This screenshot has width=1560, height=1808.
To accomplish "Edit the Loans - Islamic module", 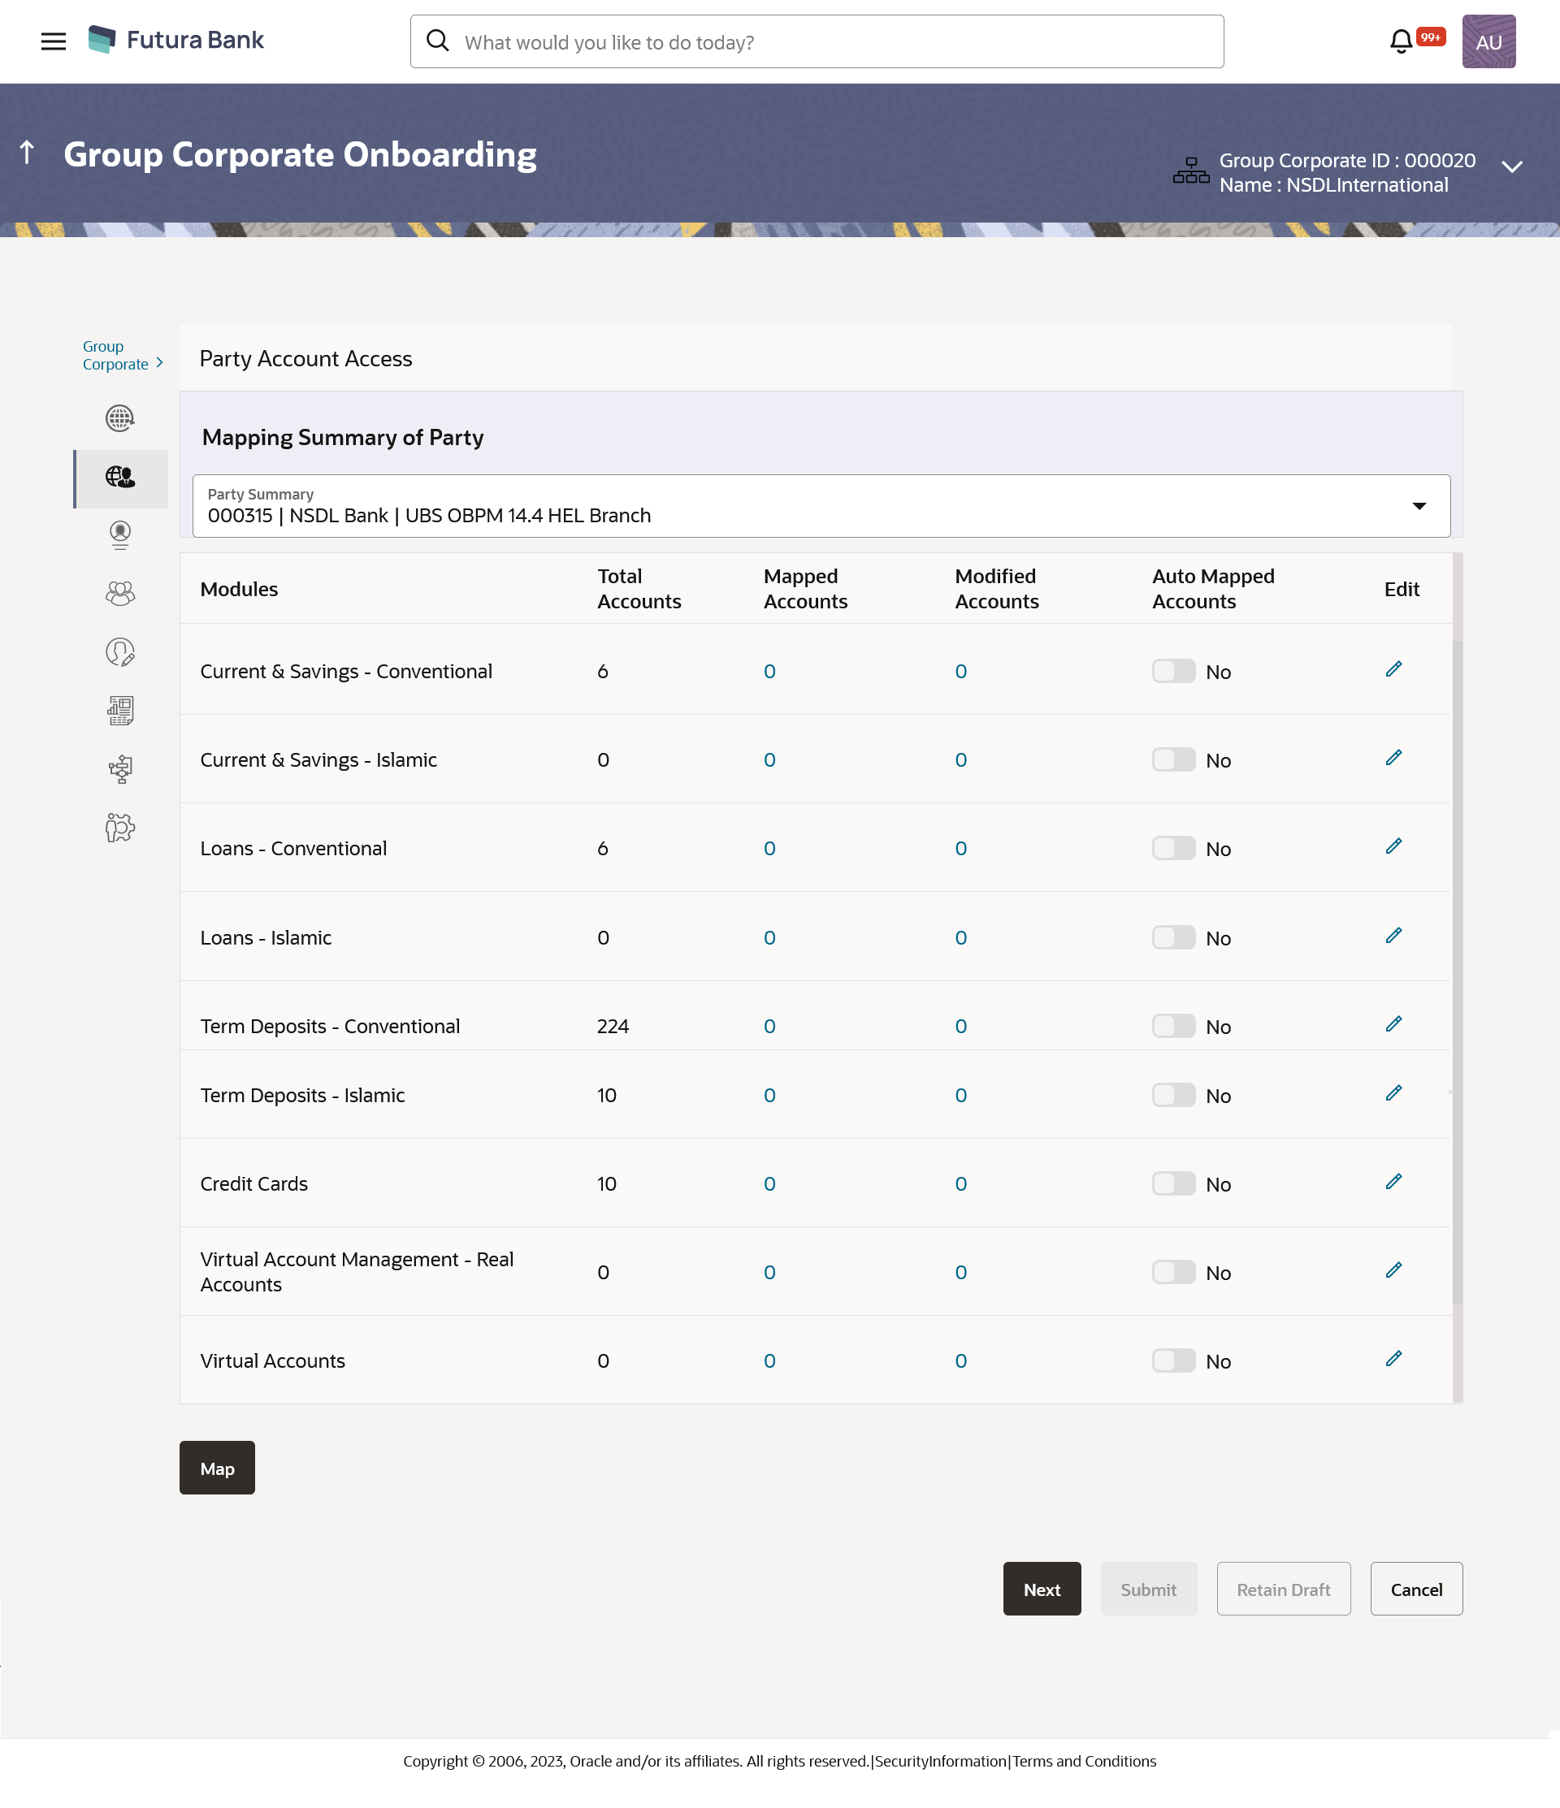I will pyautogui.click(x=1393, y=936).
